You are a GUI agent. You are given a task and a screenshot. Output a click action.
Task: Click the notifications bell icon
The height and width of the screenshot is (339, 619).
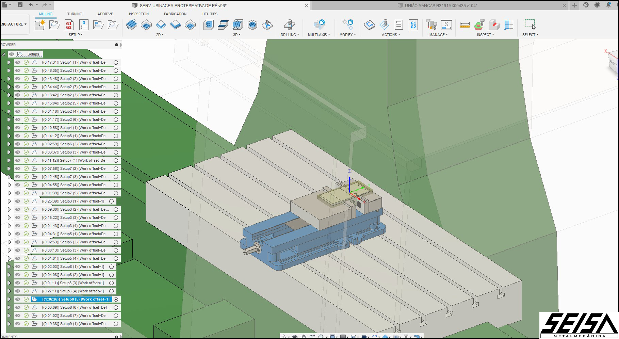tap(608, 5)
